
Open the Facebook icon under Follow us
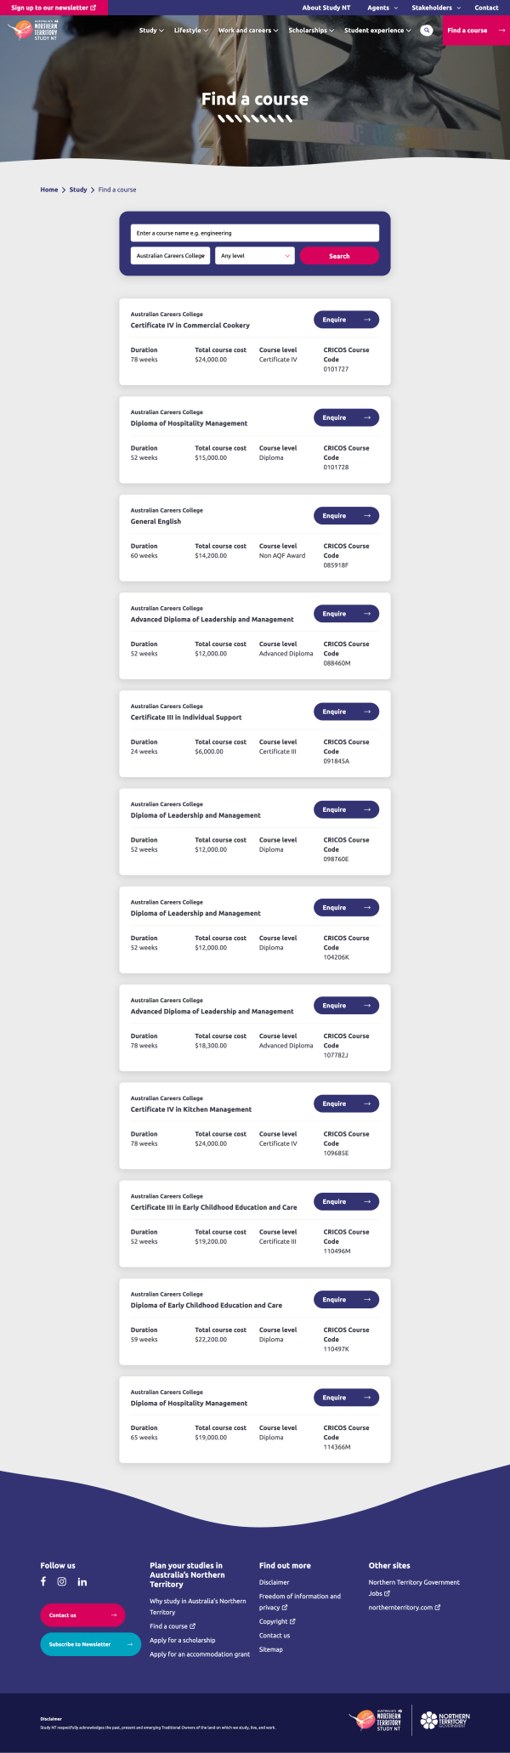(x=43, y=1581)
